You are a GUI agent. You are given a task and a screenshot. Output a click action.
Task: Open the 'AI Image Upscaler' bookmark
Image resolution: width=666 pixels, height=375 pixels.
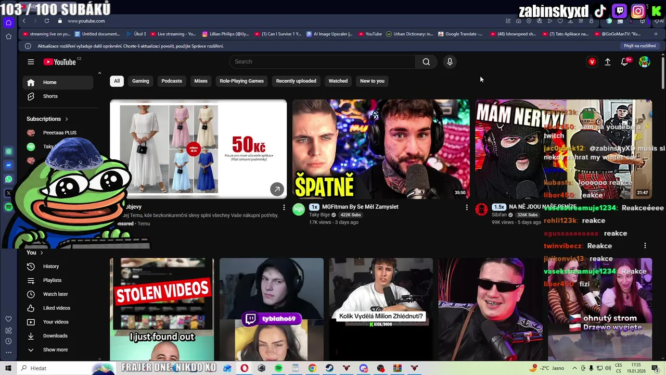(x=329, y=34)
